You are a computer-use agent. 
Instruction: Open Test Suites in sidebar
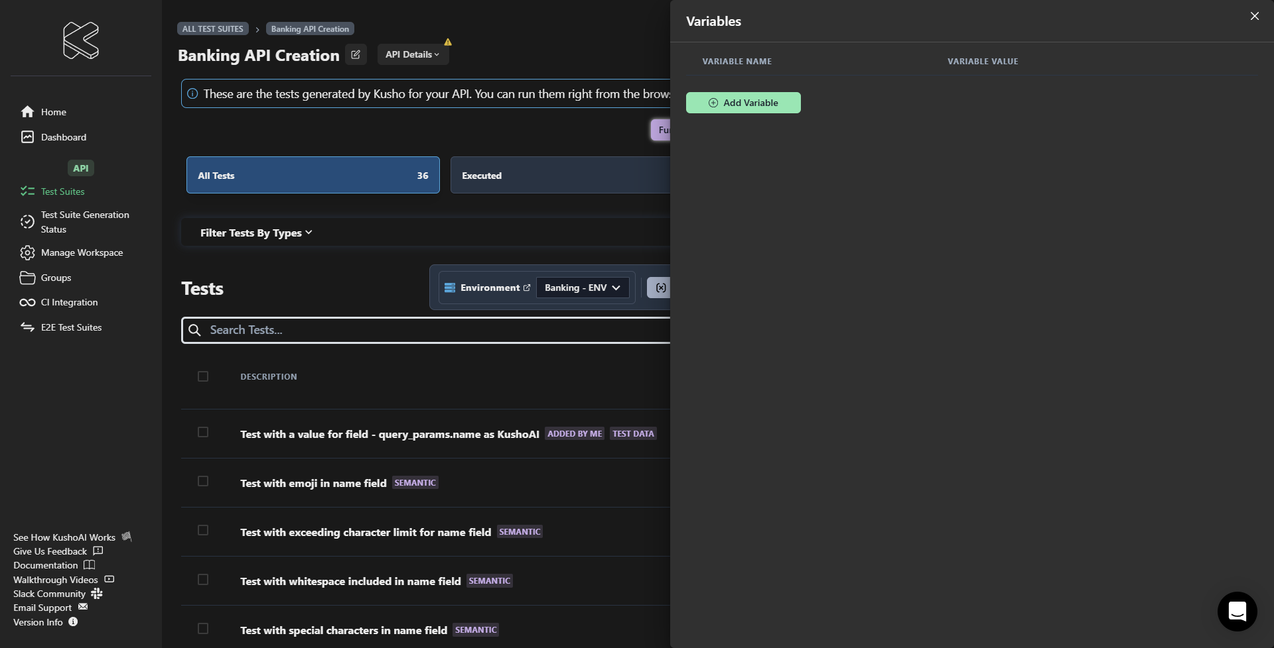click(63, 191)
